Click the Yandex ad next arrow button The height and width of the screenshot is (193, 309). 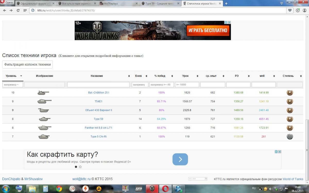tap(180, 159)
